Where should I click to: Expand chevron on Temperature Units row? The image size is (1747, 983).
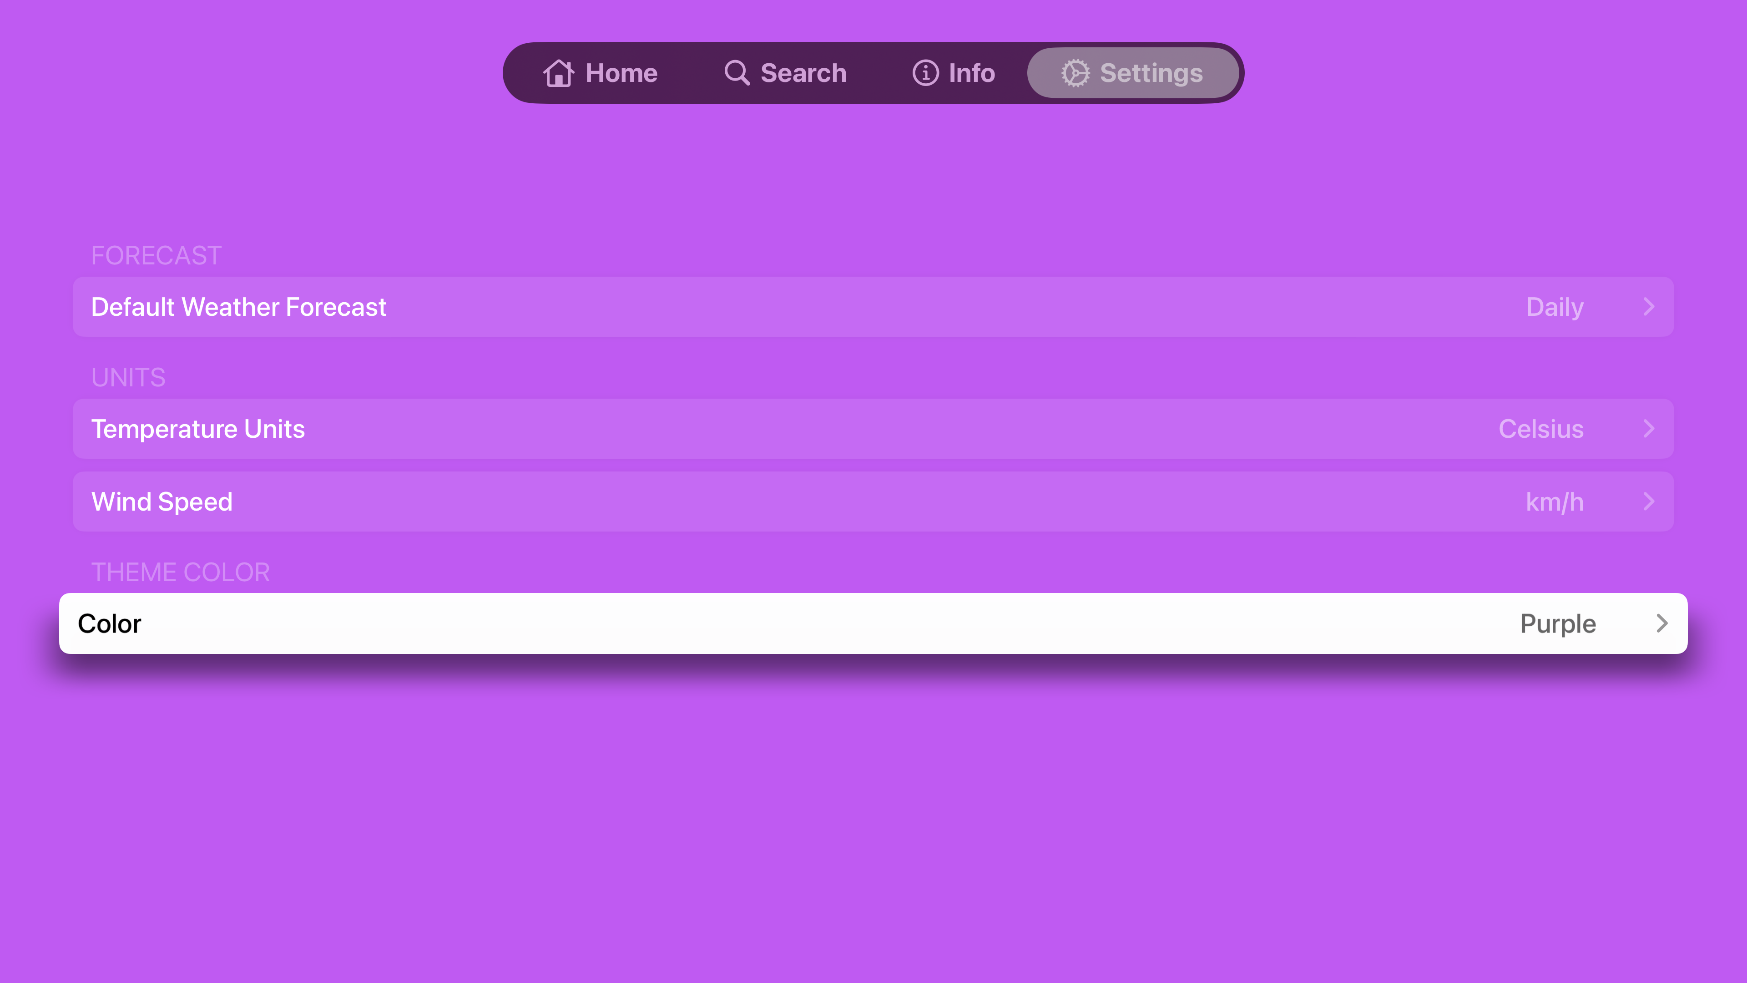click(x=1649, y=429)
